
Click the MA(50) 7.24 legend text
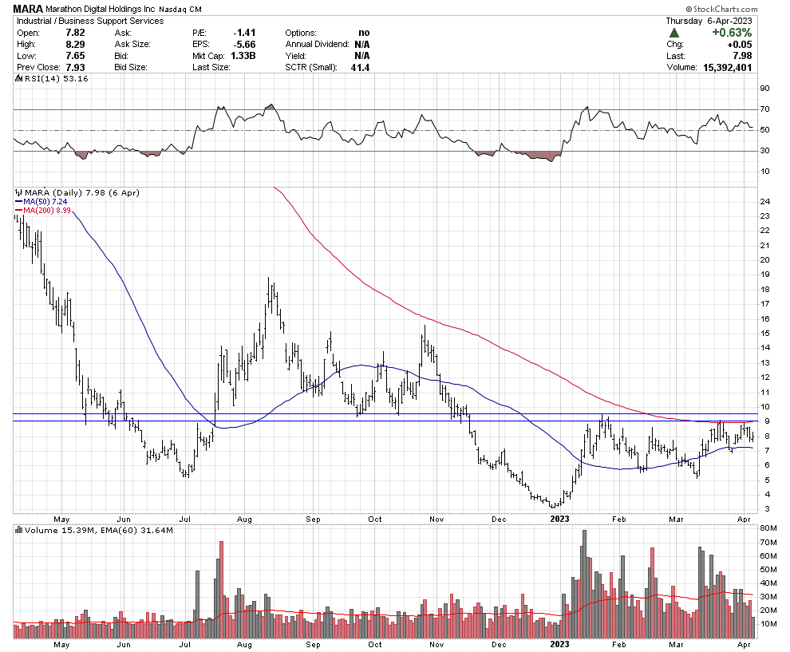pyautogui.click(x=45, y=202)
